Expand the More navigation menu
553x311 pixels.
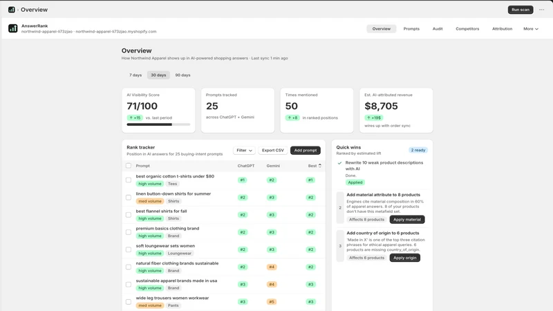531,29
